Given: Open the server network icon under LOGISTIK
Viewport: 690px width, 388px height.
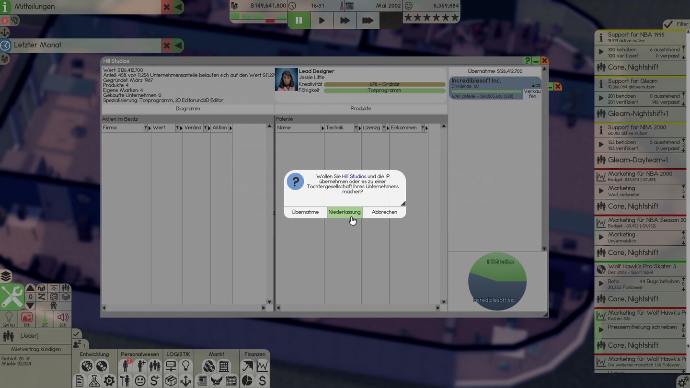Looking at the screenshot, I should click(171, 366).
